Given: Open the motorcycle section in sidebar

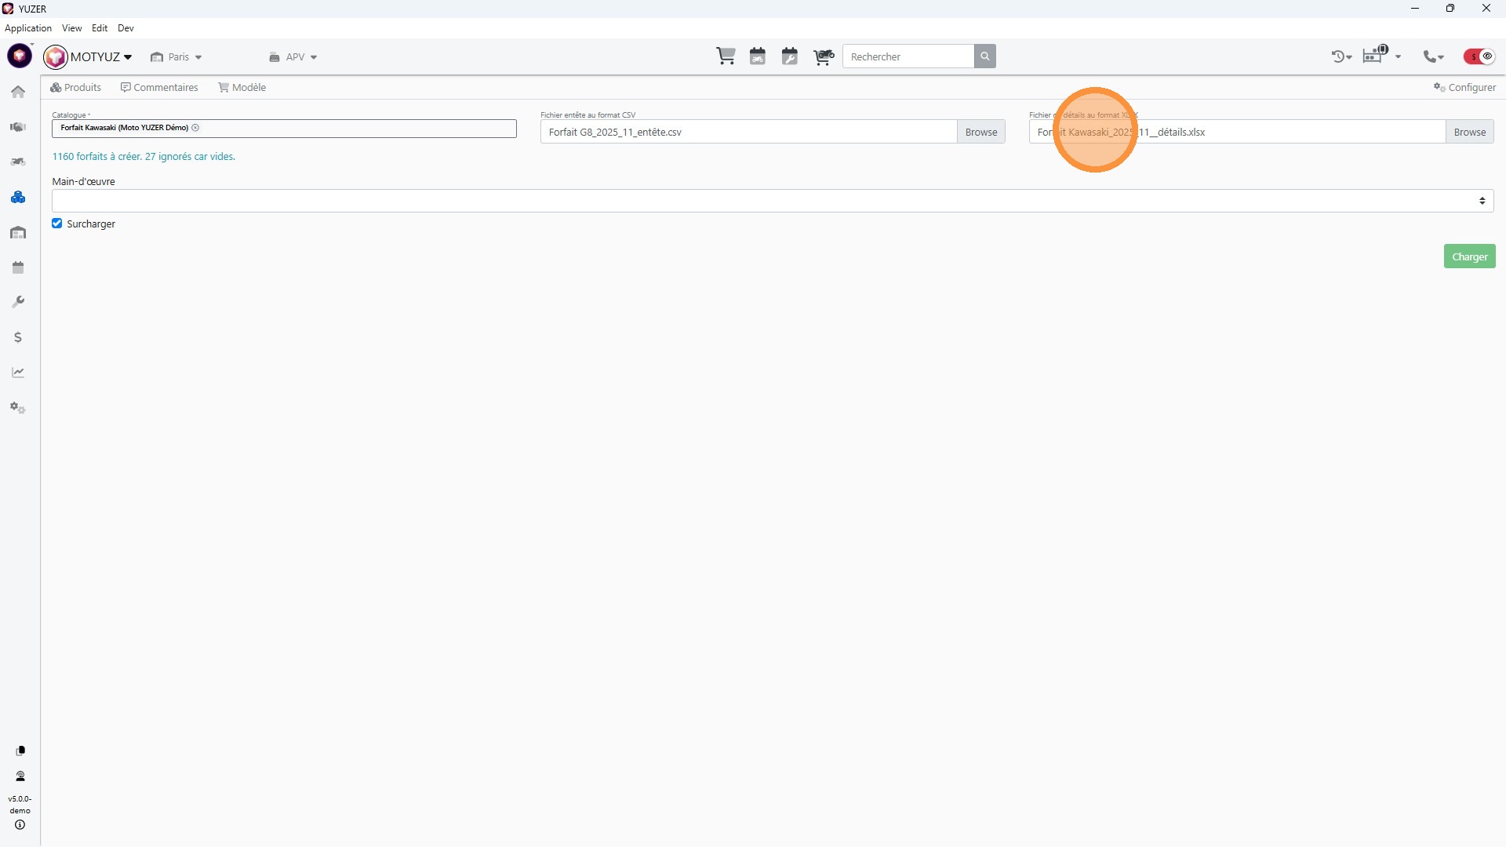Looking at the screenshot, I should [x=18, y=162].
